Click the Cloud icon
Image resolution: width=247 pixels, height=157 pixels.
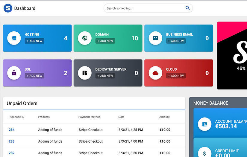pos(155,73)
